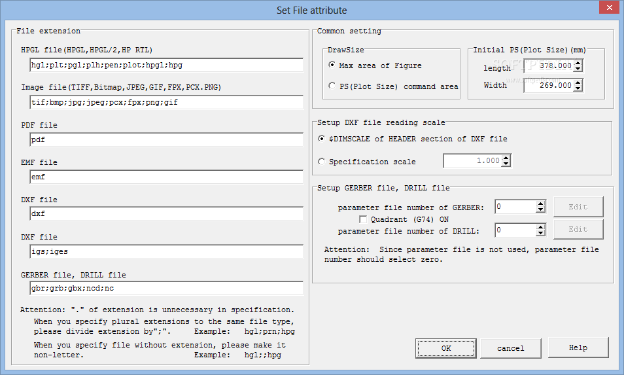624x375 pixels.
Task: Increase the length value with up arrow
Action: tap(578, 63)
